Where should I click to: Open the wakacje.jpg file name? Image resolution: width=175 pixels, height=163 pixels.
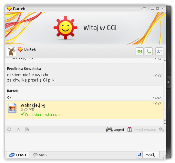(x=33, y=105)
